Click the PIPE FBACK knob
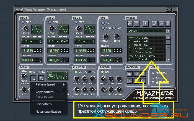This screenshot has width=194, height=121. pos(106,36)
